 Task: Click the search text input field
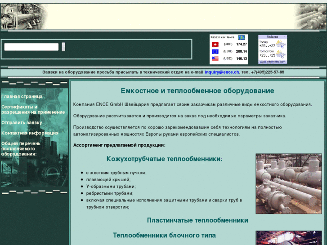point(31,47)
